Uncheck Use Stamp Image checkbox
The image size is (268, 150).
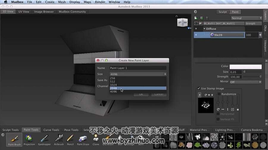click(x=199, y=88)
